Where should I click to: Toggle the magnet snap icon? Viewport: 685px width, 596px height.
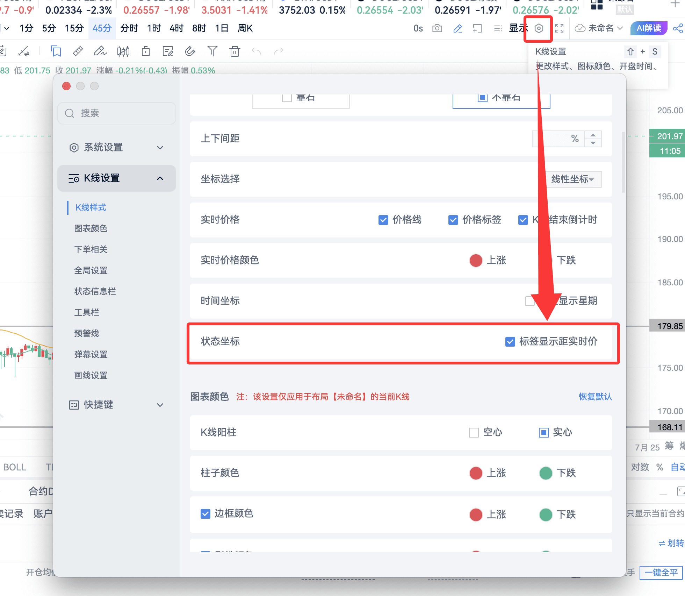[190, 51]
